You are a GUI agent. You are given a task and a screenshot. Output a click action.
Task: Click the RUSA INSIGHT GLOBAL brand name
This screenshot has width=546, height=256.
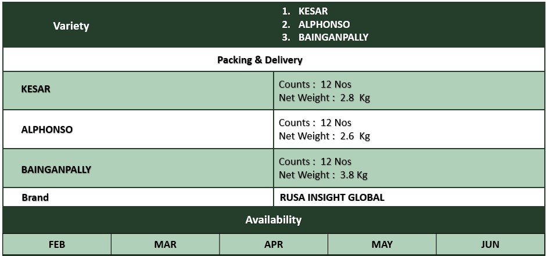click(x=332, y=197)
